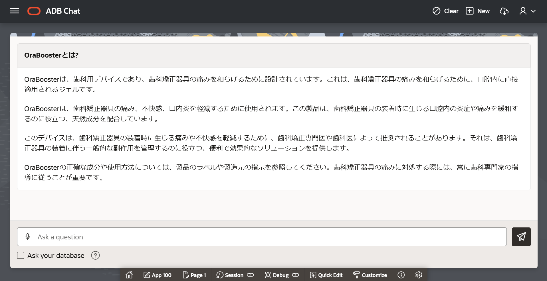Click the OraBoosterとは? question heading
The image size is (547, 281).
point(51,55)
